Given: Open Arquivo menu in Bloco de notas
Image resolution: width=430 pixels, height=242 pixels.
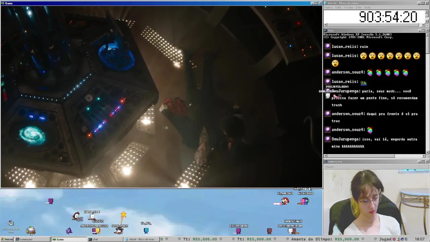Looking at the screenshot, I should point(329,7).
